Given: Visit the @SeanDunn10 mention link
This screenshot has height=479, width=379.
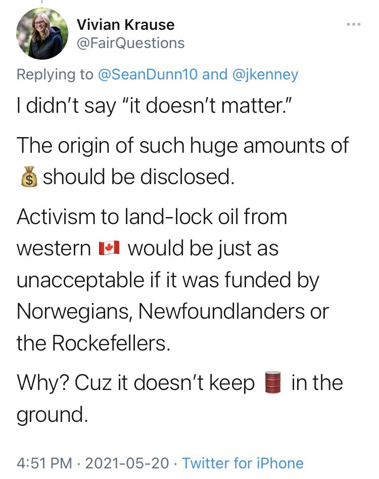Looking at the screenshot, I should (x=148, y=74).
